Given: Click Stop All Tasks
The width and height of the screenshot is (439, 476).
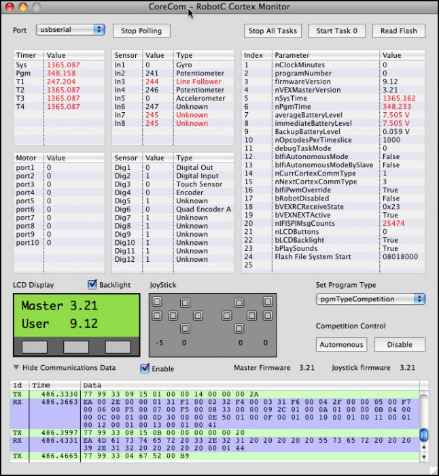Looking at the screenshot, I should point(273,31).
